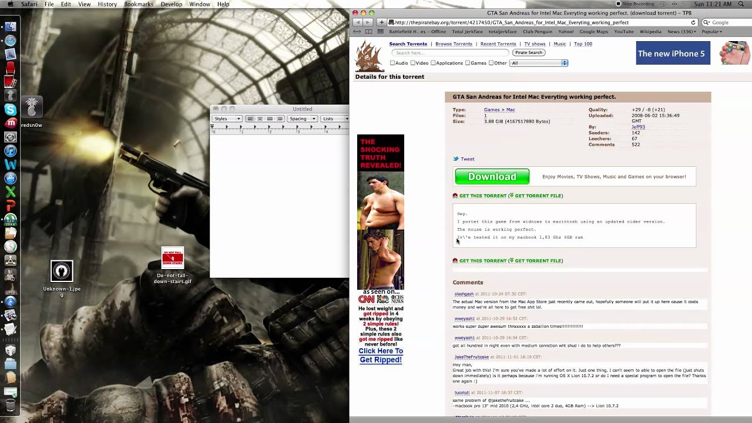Click the Twitter bird Tweet icon
The image size is (752, 423).
[x=455, y=159]
